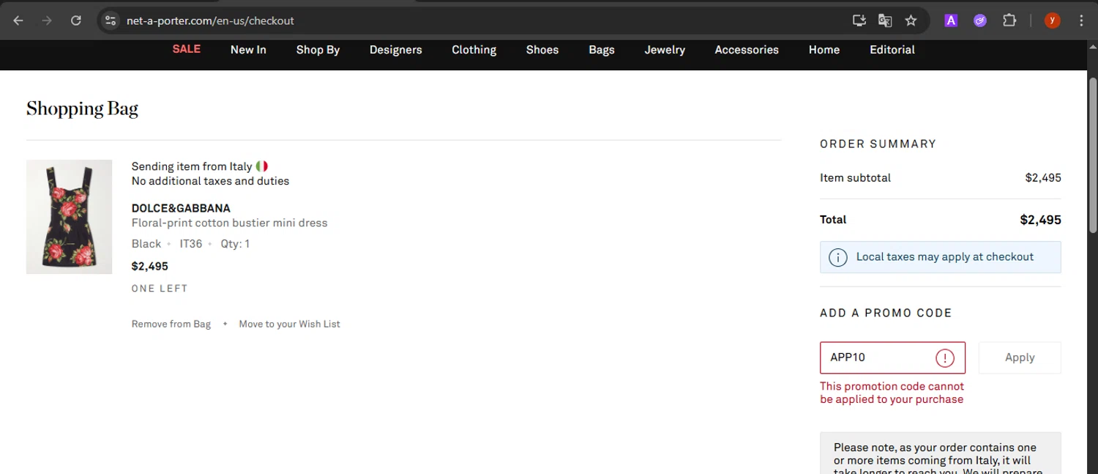The height and width of the screenshot is (474, 1098).
Task: Open the translate page icon
Action: coord(885,21)
